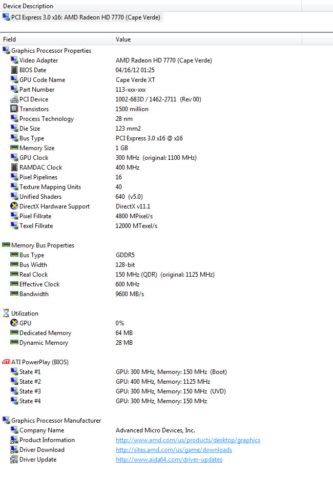The width and height of the screenshot is (333, 478).
Task: Click the Graphics Processor Properties group icon
Action: [6, 50]
